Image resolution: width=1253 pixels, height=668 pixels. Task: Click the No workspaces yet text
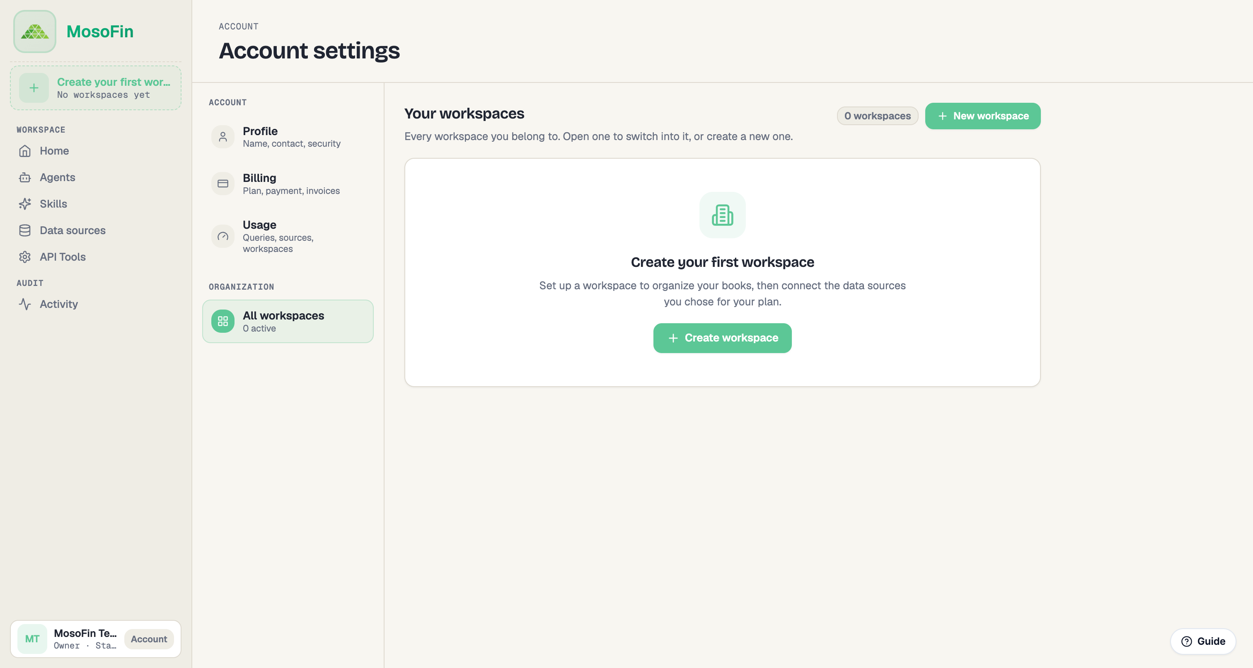[x=104, y=95]
